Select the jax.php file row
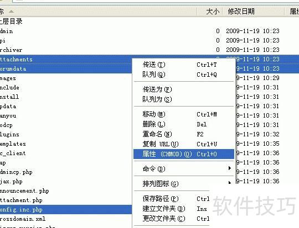The width and height of the screenshot is (299, 228). point(66,181)
